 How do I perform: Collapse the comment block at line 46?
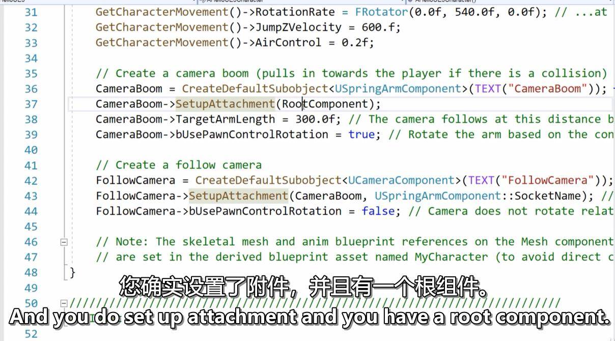[x=64, y=242]
